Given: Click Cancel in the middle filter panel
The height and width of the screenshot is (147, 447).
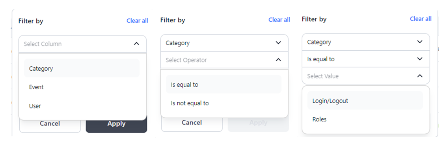Looking at the screenshot, I should point(192,123).
